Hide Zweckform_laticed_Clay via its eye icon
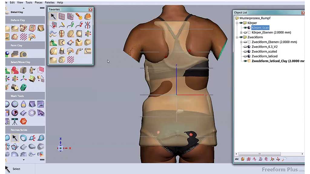 245,61
